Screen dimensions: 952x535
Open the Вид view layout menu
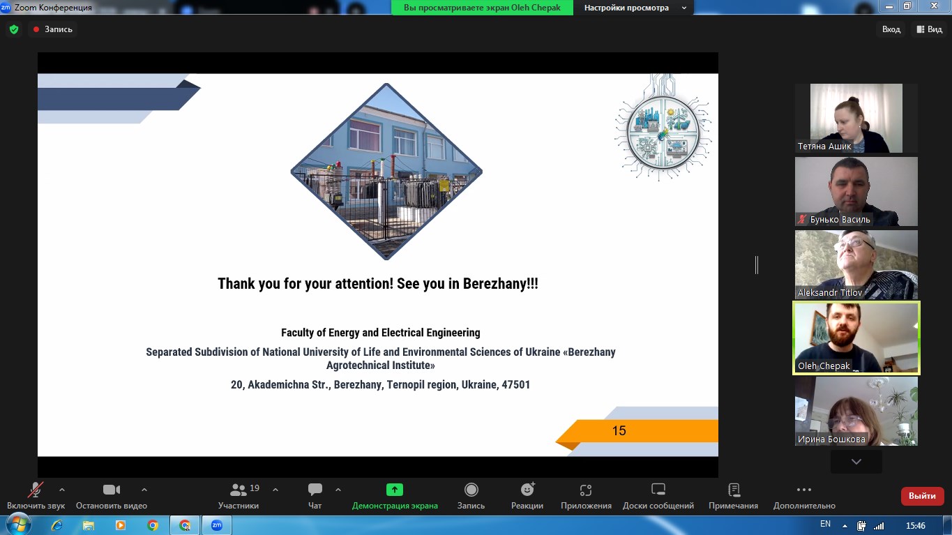pyautogui.click(x=930, y=29)
